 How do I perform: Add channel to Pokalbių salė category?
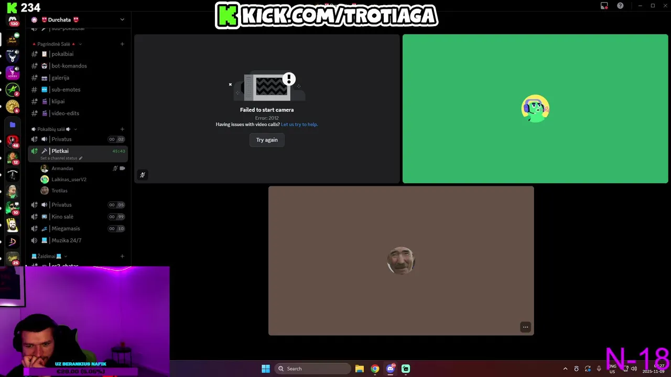122,129
